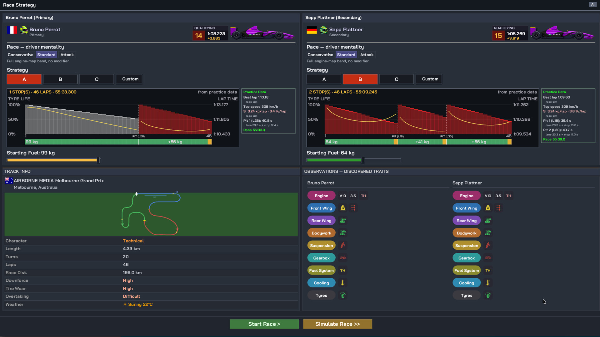Set Bruno Perrot's pace to Conservative
The image size is (600, 337).
[x=21, y=55]
